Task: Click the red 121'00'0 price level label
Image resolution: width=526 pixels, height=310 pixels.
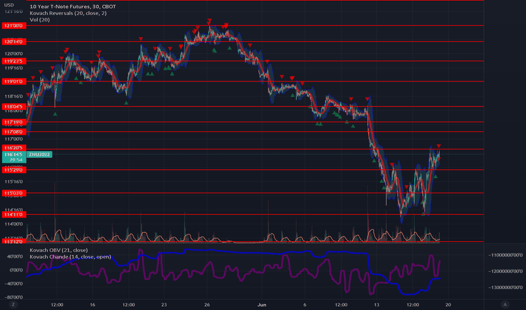Action: [x=14, y=26]
